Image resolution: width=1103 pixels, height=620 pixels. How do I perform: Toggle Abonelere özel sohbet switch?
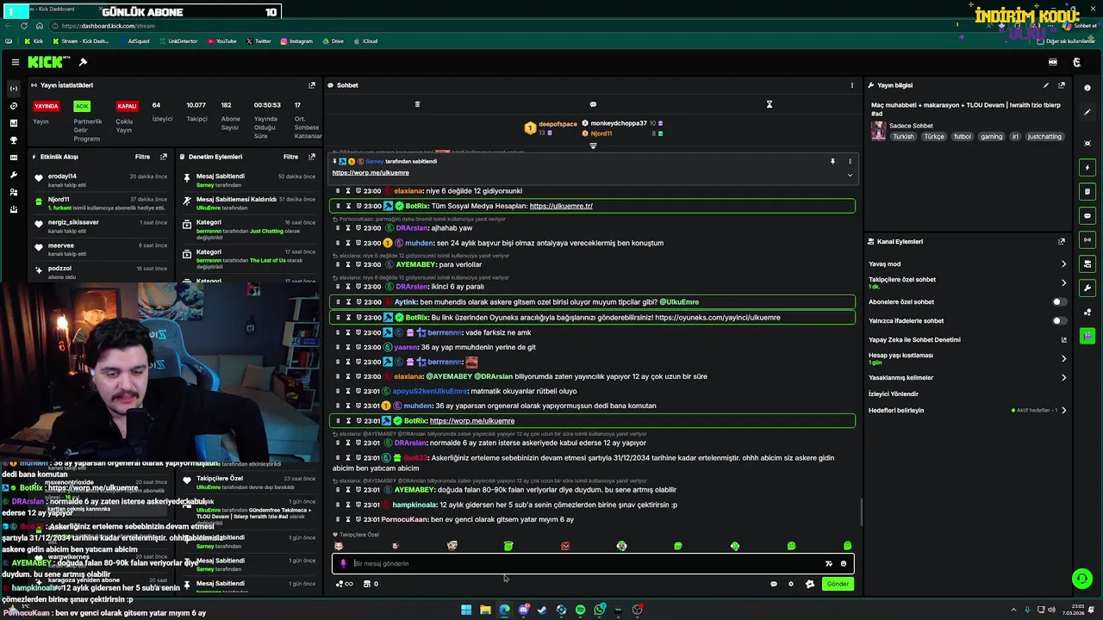tap(1059, 302)
